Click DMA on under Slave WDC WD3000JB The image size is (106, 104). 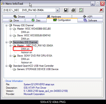25,39
